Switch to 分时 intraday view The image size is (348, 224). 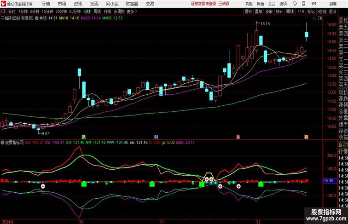[x=12, y=11]
